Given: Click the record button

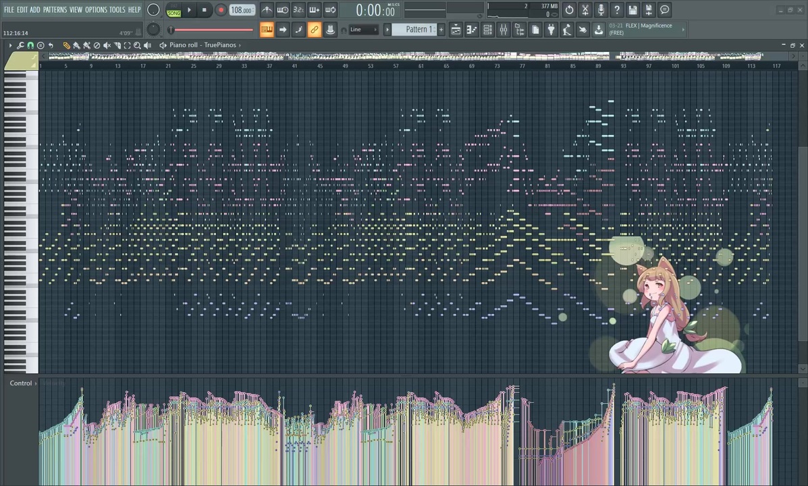Looking at the screenshot, I should click(221, 10).
